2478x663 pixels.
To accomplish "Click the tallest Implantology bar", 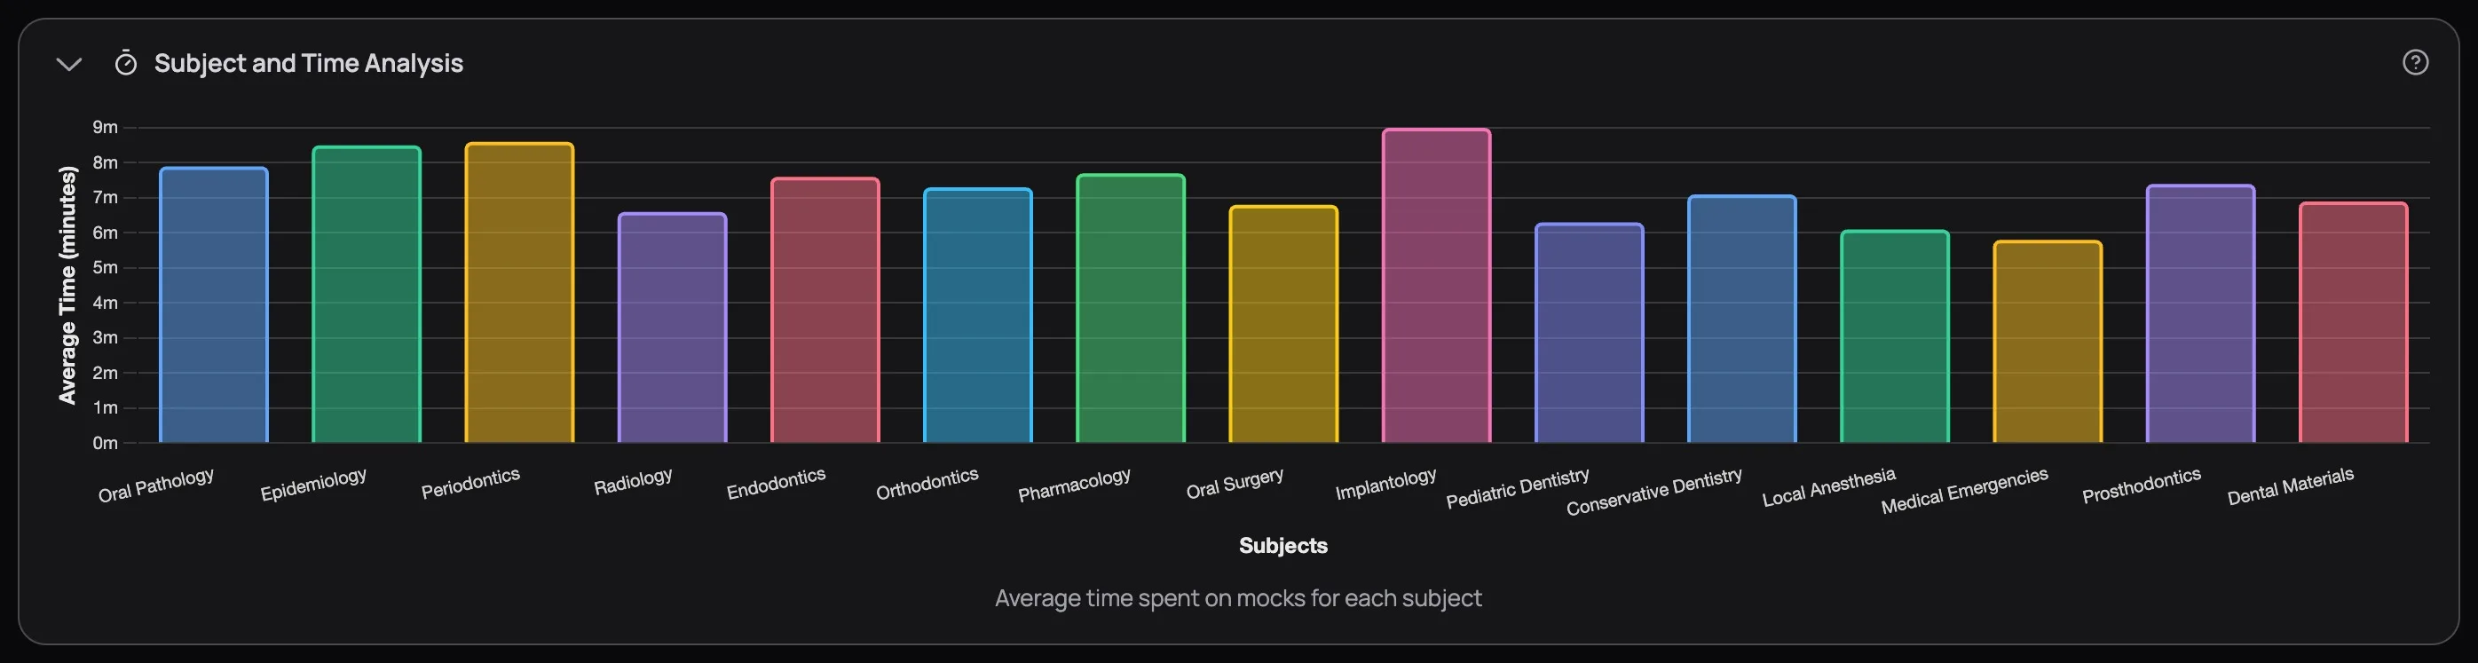I will pyautogui.click(x=1437, y=288).
